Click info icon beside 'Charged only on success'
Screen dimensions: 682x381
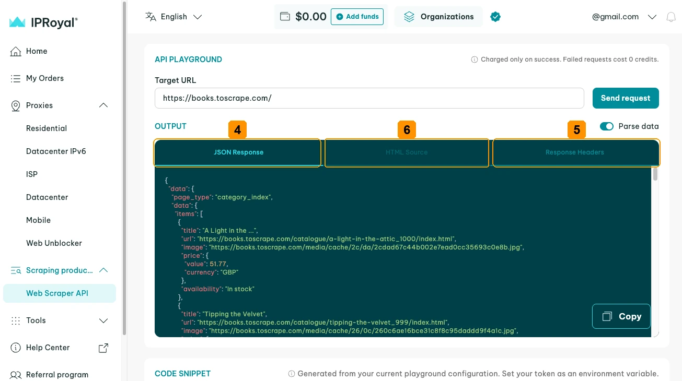click(475, 59)
